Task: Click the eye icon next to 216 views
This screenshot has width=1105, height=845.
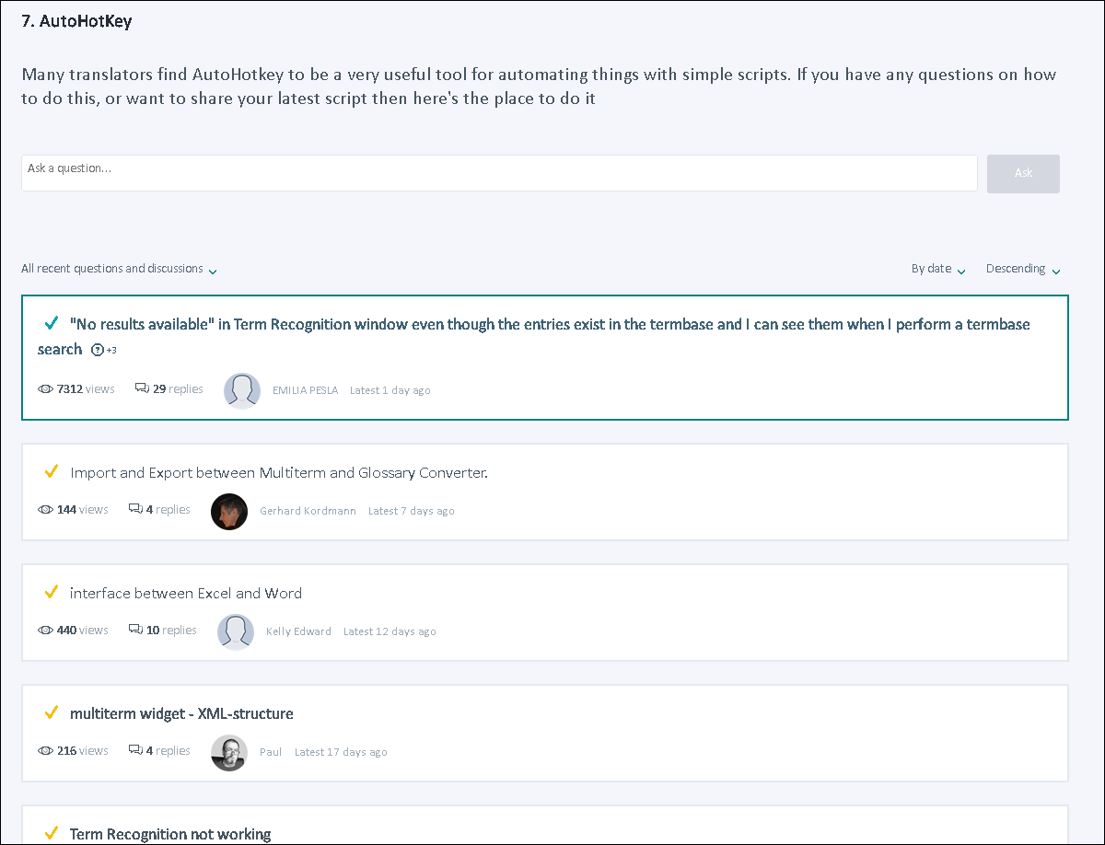Action: click(x=46, y=750)
